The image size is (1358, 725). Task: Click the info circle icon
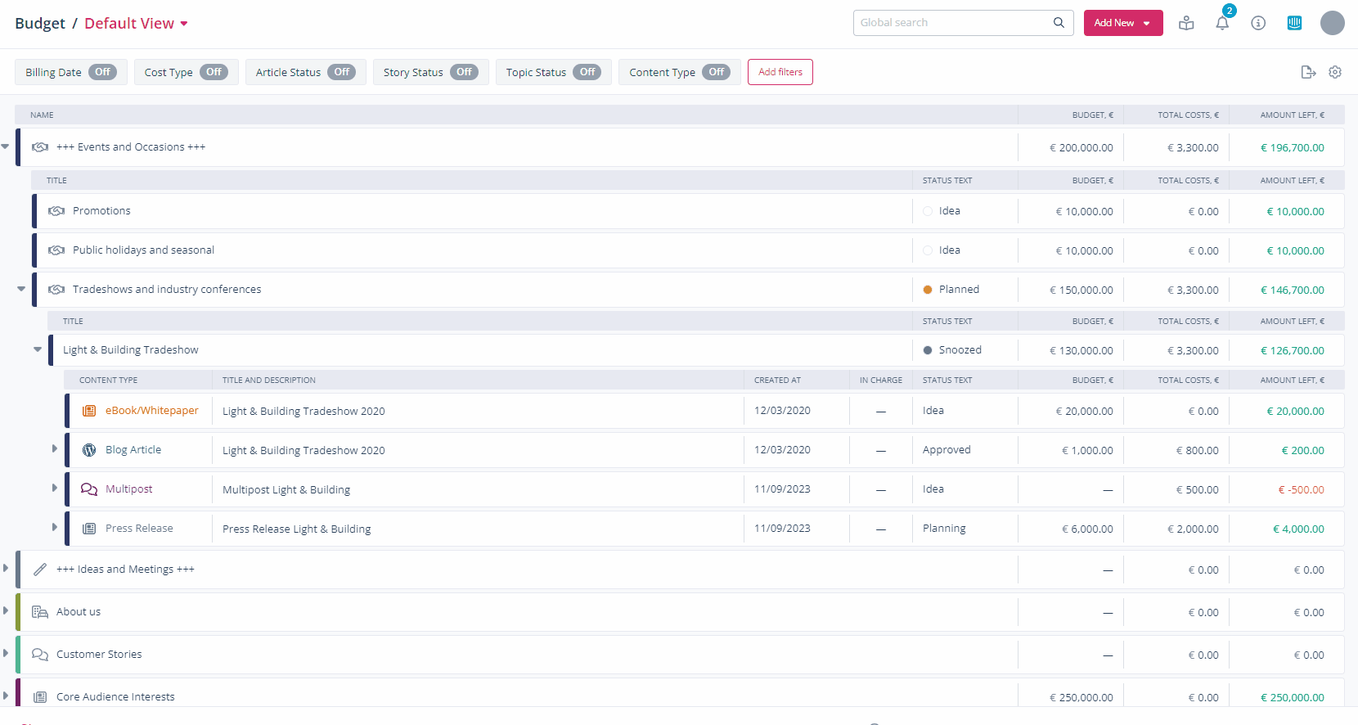click(1258, 23)
